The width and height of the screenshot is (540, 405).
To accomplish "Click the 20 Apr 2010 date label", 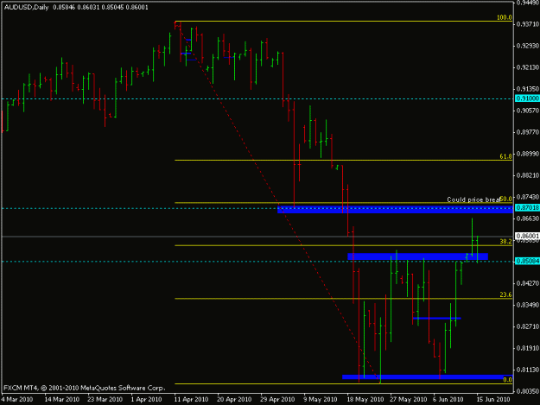I will pyautogui.click(x=234, y=400).
